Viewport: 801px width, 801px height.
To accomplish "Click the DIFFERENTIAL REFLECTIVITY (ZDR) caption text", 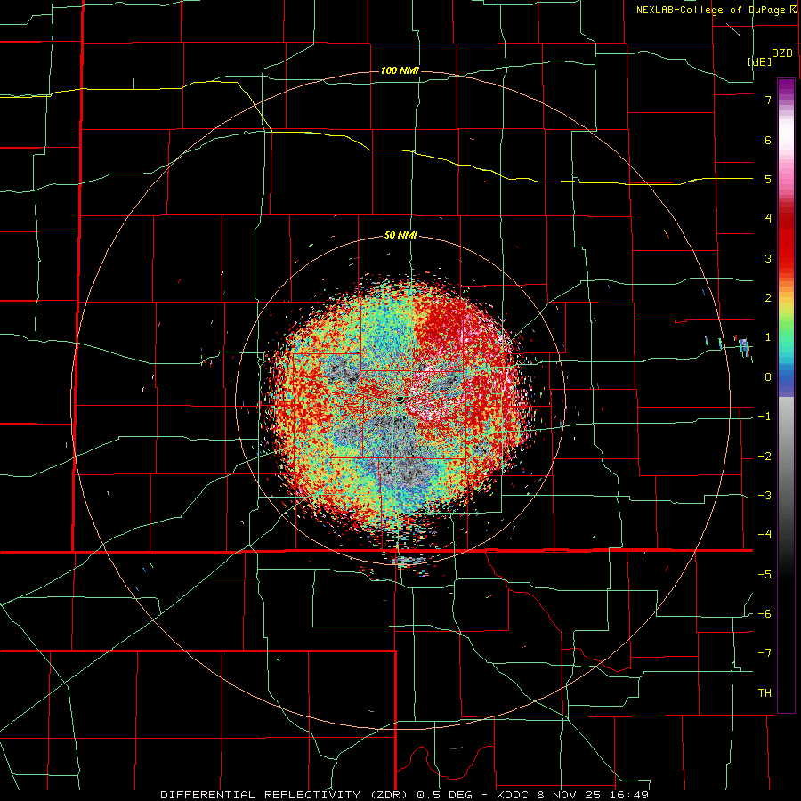I will point(286,795).
